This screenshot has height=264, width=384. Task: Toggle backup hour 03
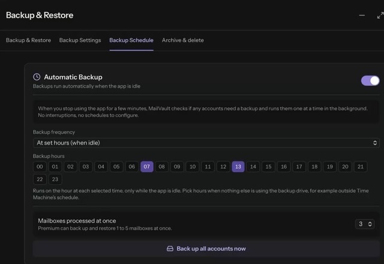click(x=86, y=167)
